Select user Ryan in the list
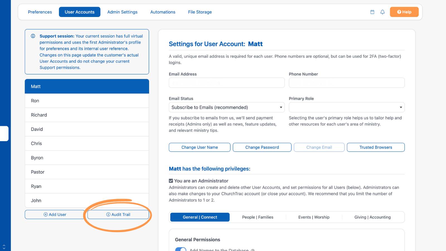 87,186
